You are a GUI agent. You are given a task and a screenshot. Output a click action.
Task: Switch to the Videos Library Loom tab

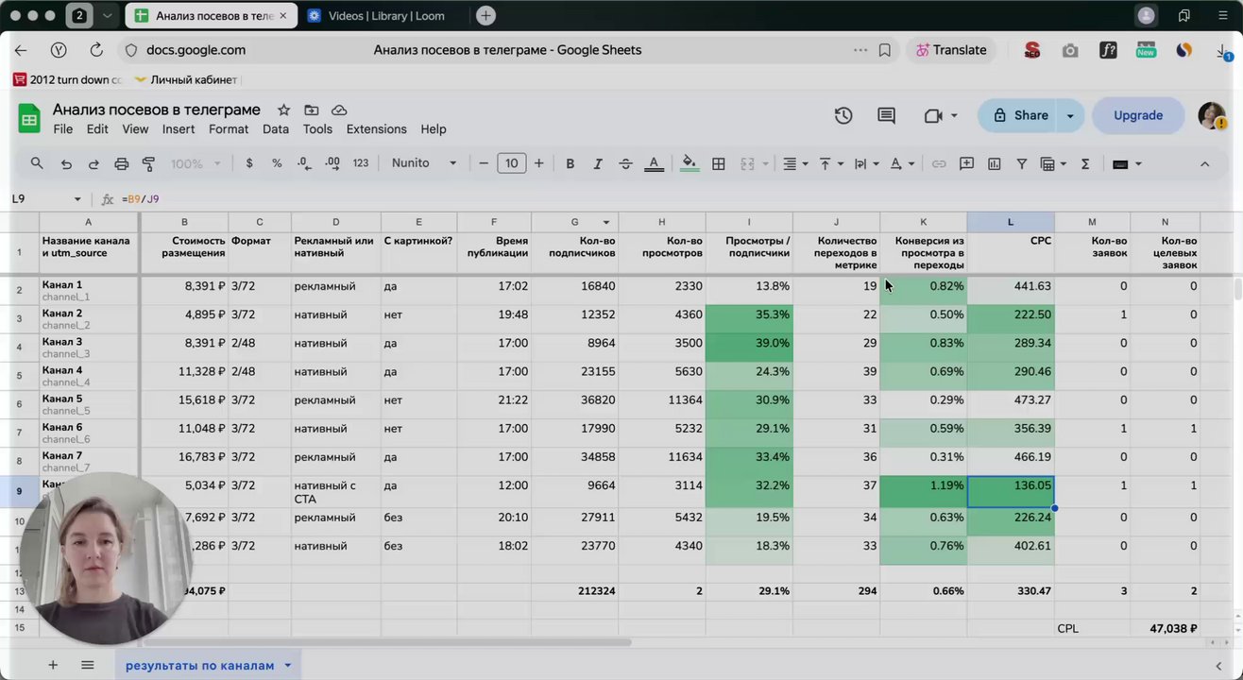click(385, 16)
